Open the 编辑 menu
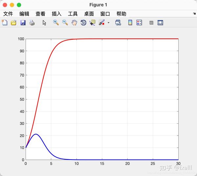 (24, 14)
